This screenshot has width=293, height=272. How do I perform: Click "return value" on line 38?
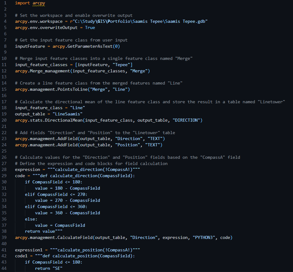[x=40, y=231]
